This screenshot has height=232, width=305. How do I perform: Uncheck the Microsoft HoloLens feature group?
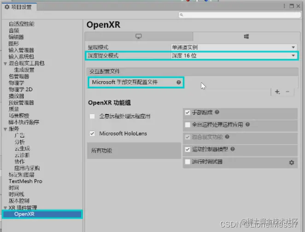pyautogui.click(x=92, y=133)
